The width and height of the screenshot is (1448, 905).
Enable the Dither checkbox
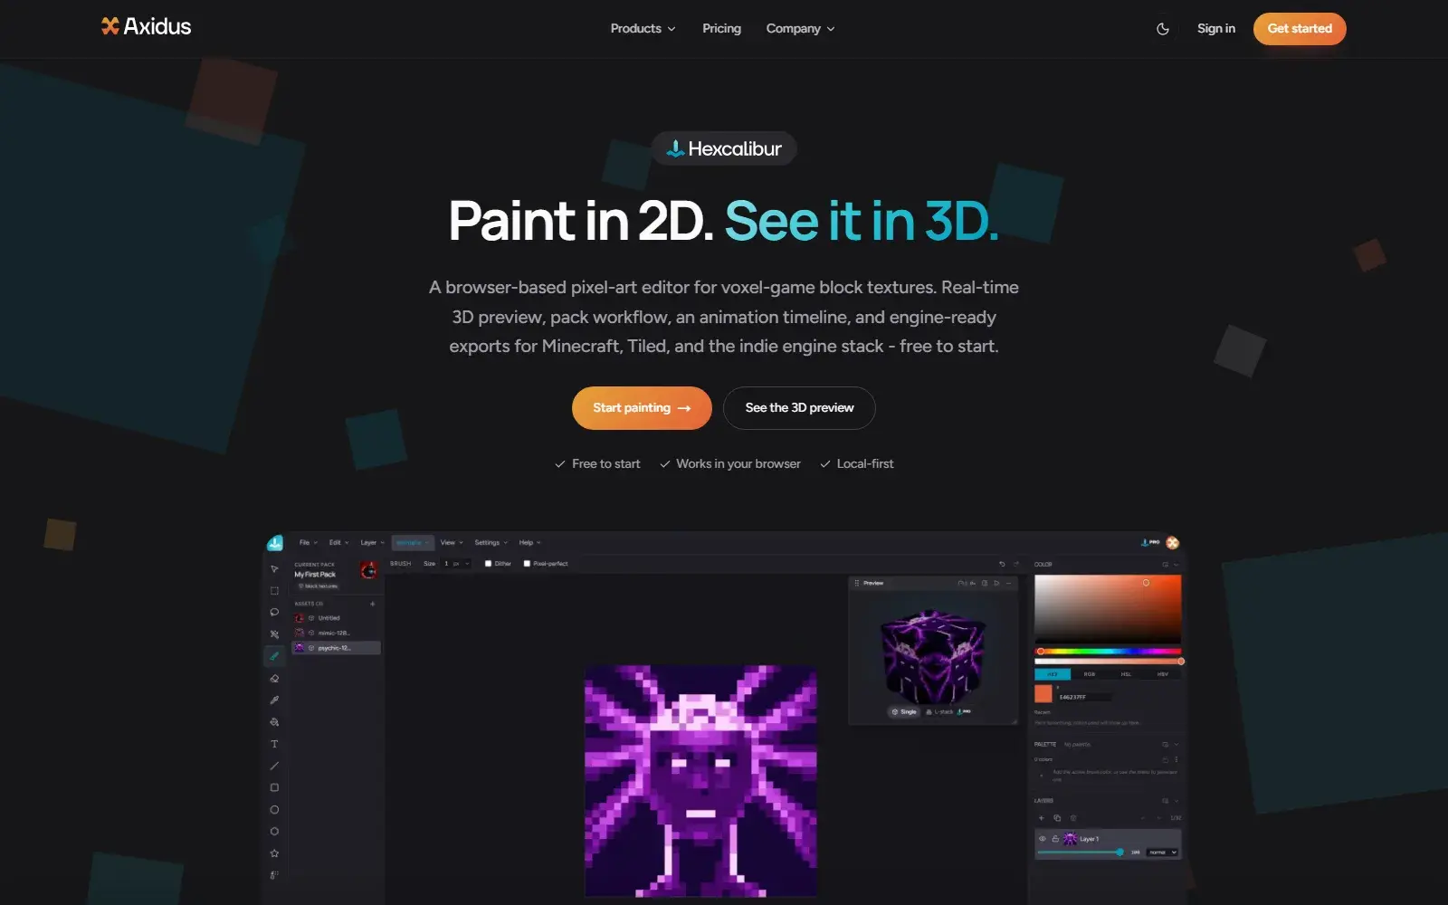(488, 564)
